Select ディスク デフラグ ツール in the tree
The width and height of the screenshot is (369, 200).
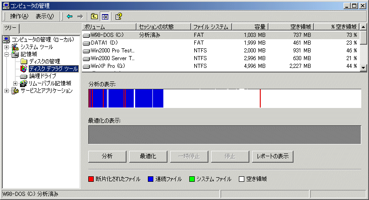53,69
